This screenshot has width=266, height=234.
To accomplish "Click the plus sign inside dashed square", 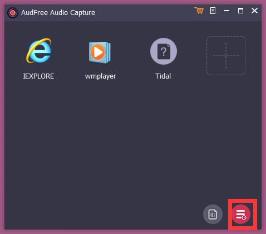I will [x=226, y=56].
